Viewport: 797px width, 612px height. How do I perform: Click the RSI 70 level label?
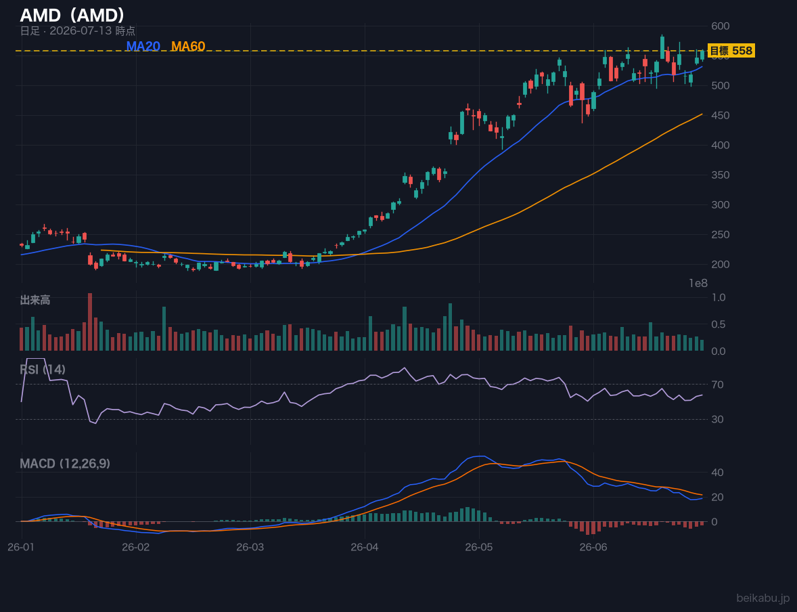pos(717,385)
